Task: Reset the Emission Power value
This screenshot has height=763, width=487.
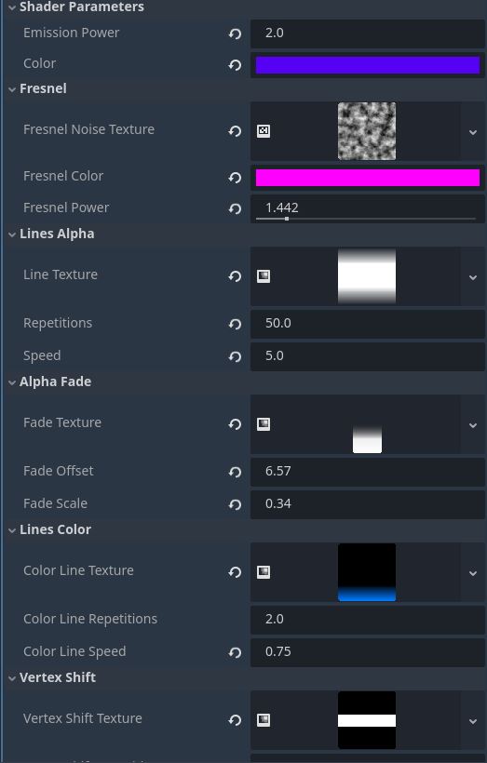Action: (235, 33)
